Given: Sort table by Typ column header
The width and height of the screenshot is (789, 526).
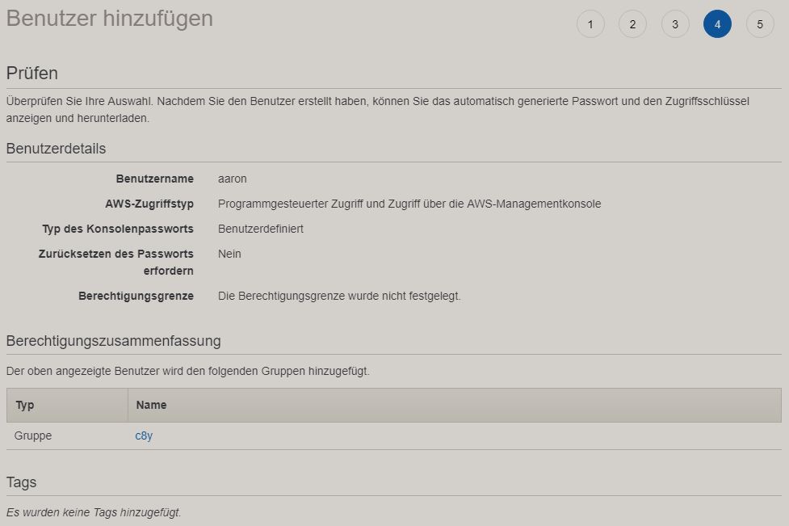Looking at the screenshot, I should pos(25,405).
